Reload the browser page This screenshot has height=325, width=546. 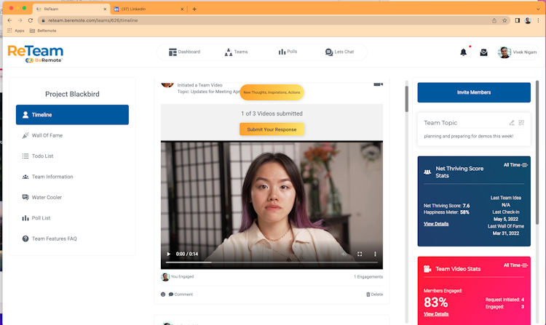31,20
